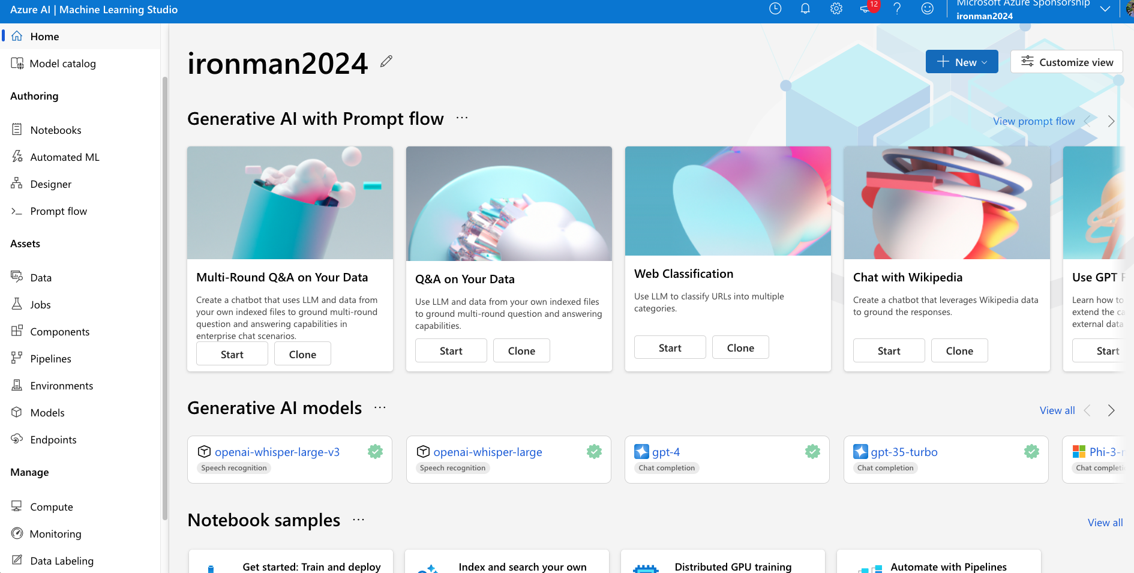The width and height of the screenshot is (1134, 573).
Task: Send feedback via the smiley face icon
Action: (x=928, y=8)
